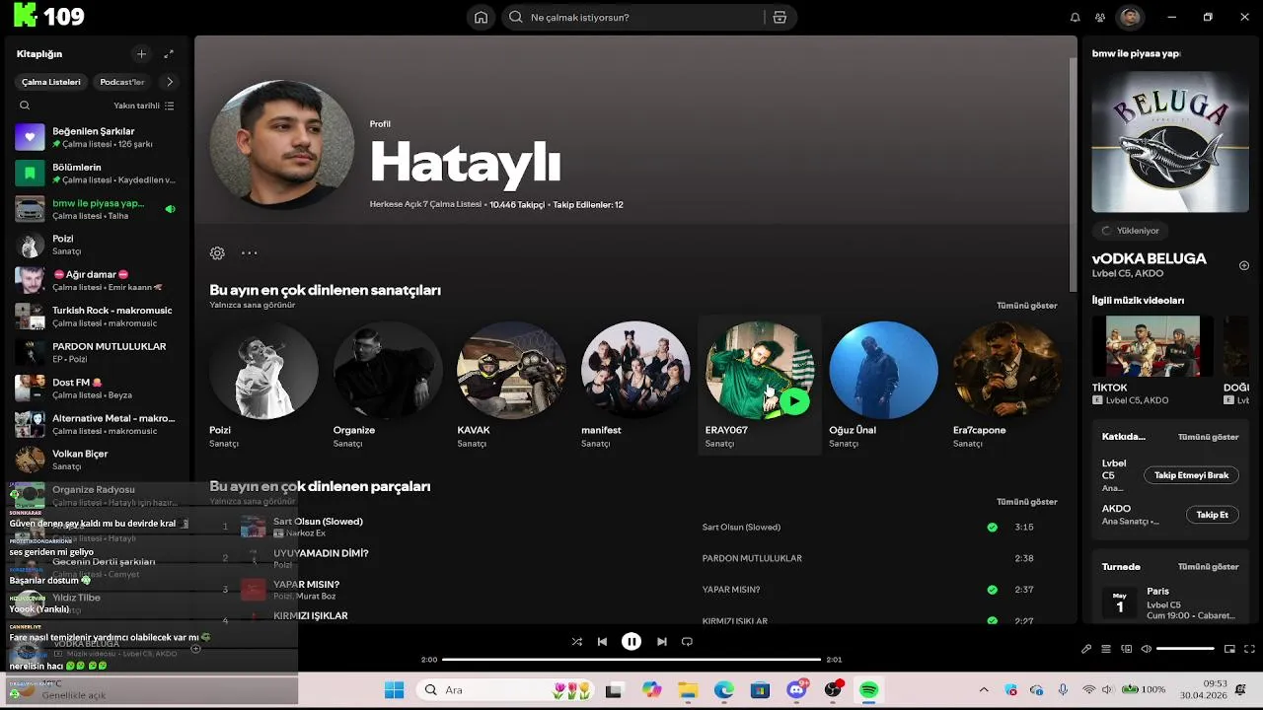Create a playlist with the plus icon
1263x710 pixels.
pos(141,54)
